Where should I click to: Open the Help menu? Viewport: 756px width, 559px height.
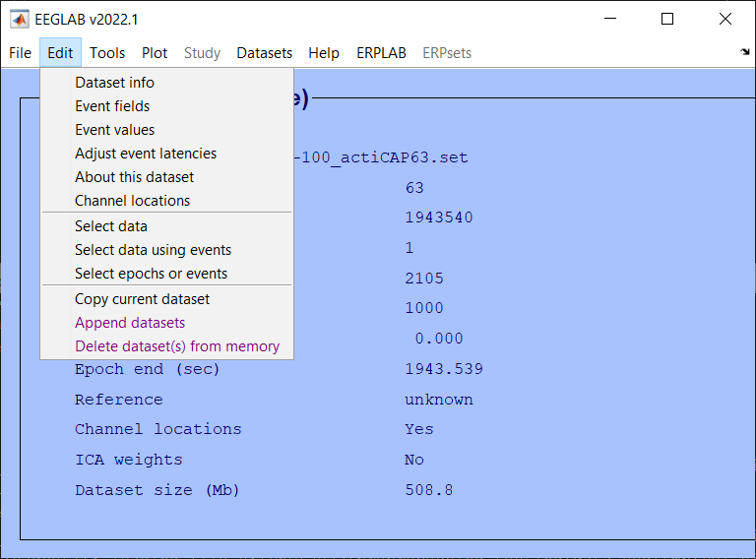point(324,53)
